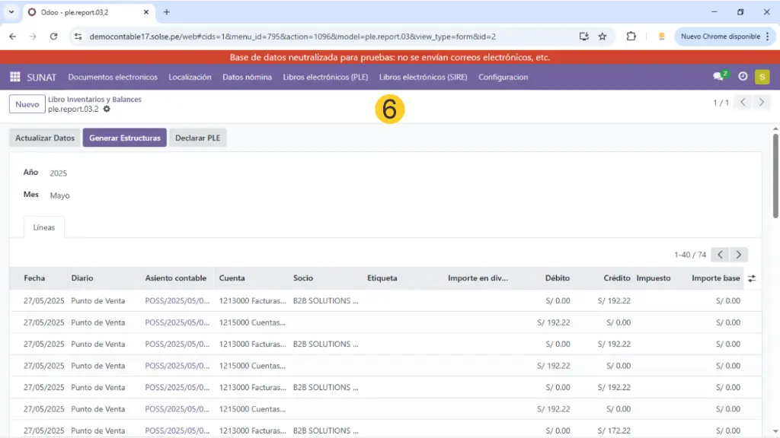Click the Año field value 2025
Viewport: 780px width, 438px height.
pyautogui.click(x=59, y=173)
